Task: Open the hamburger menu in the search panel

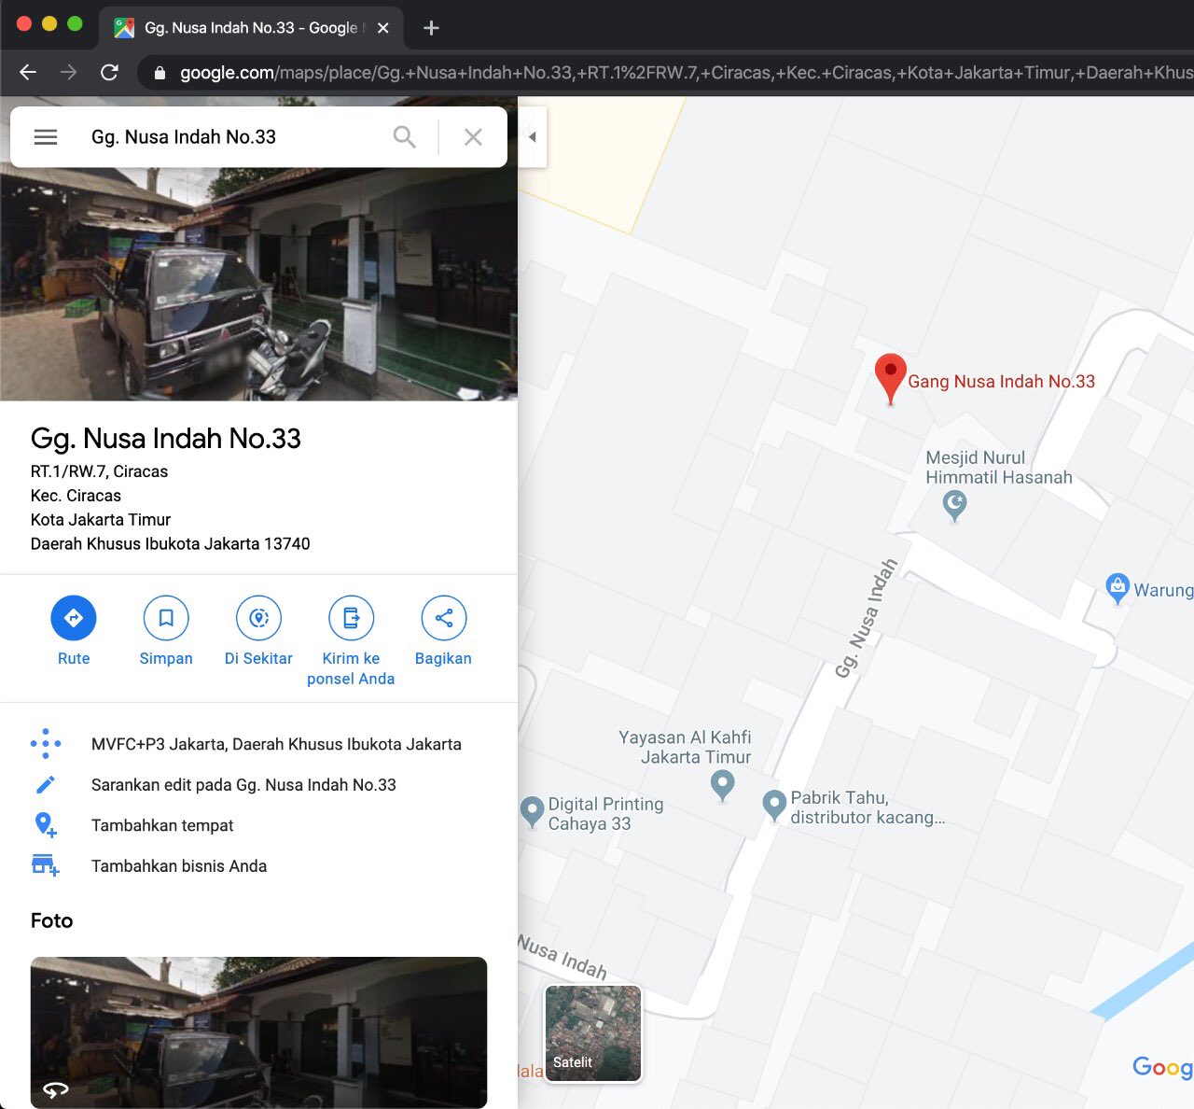Action: click(45, 136)
